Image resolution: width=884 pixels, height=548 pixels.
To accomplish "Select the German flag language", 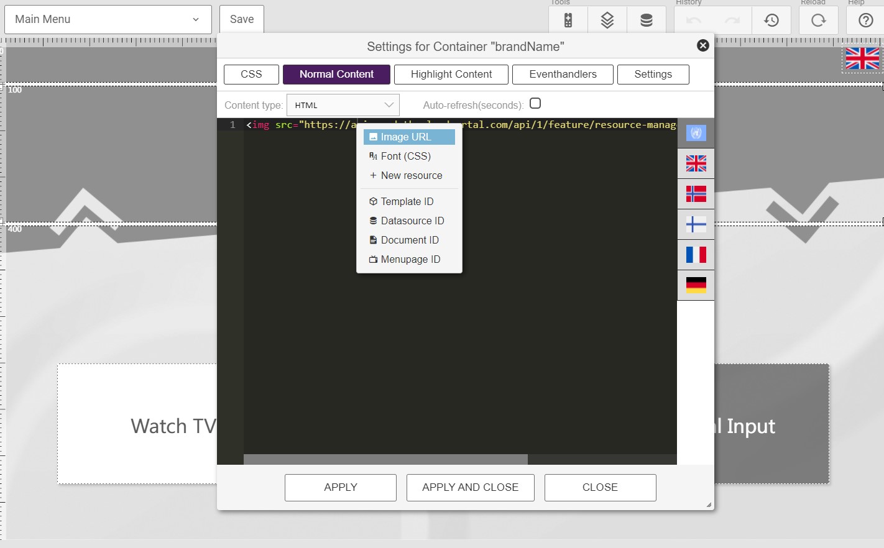I will point(696,285).
